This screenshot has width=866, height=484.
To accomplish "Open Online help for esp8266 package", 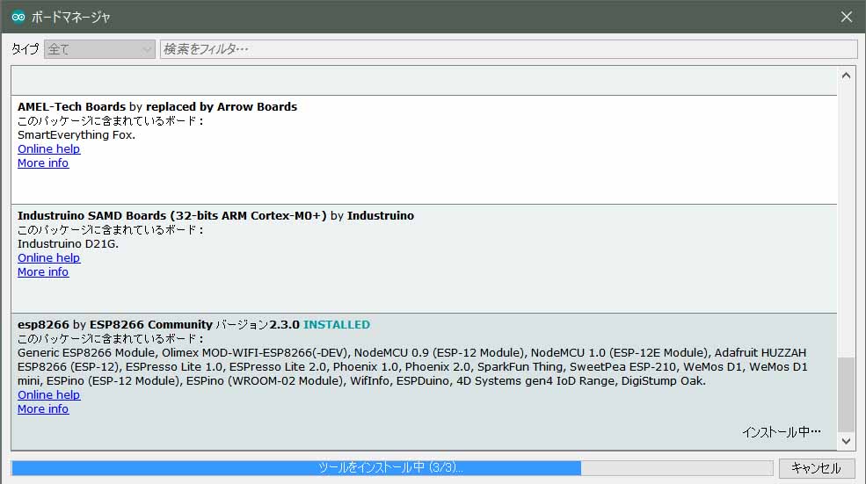I will coord(48,395).
